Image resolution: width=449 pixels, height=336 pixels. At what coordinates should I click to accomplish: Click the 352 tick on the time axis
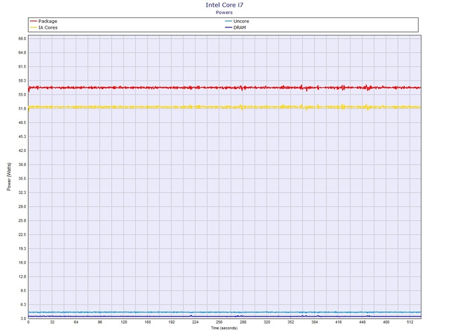[291, 322]
